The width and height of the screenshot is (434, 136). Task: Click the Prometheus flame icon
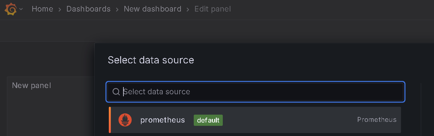[x=125, y=120]
